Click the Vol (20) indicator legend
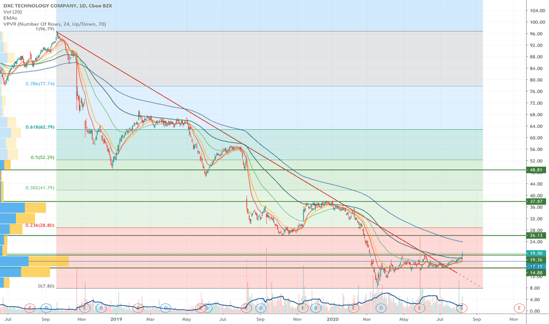 (12, 12)
